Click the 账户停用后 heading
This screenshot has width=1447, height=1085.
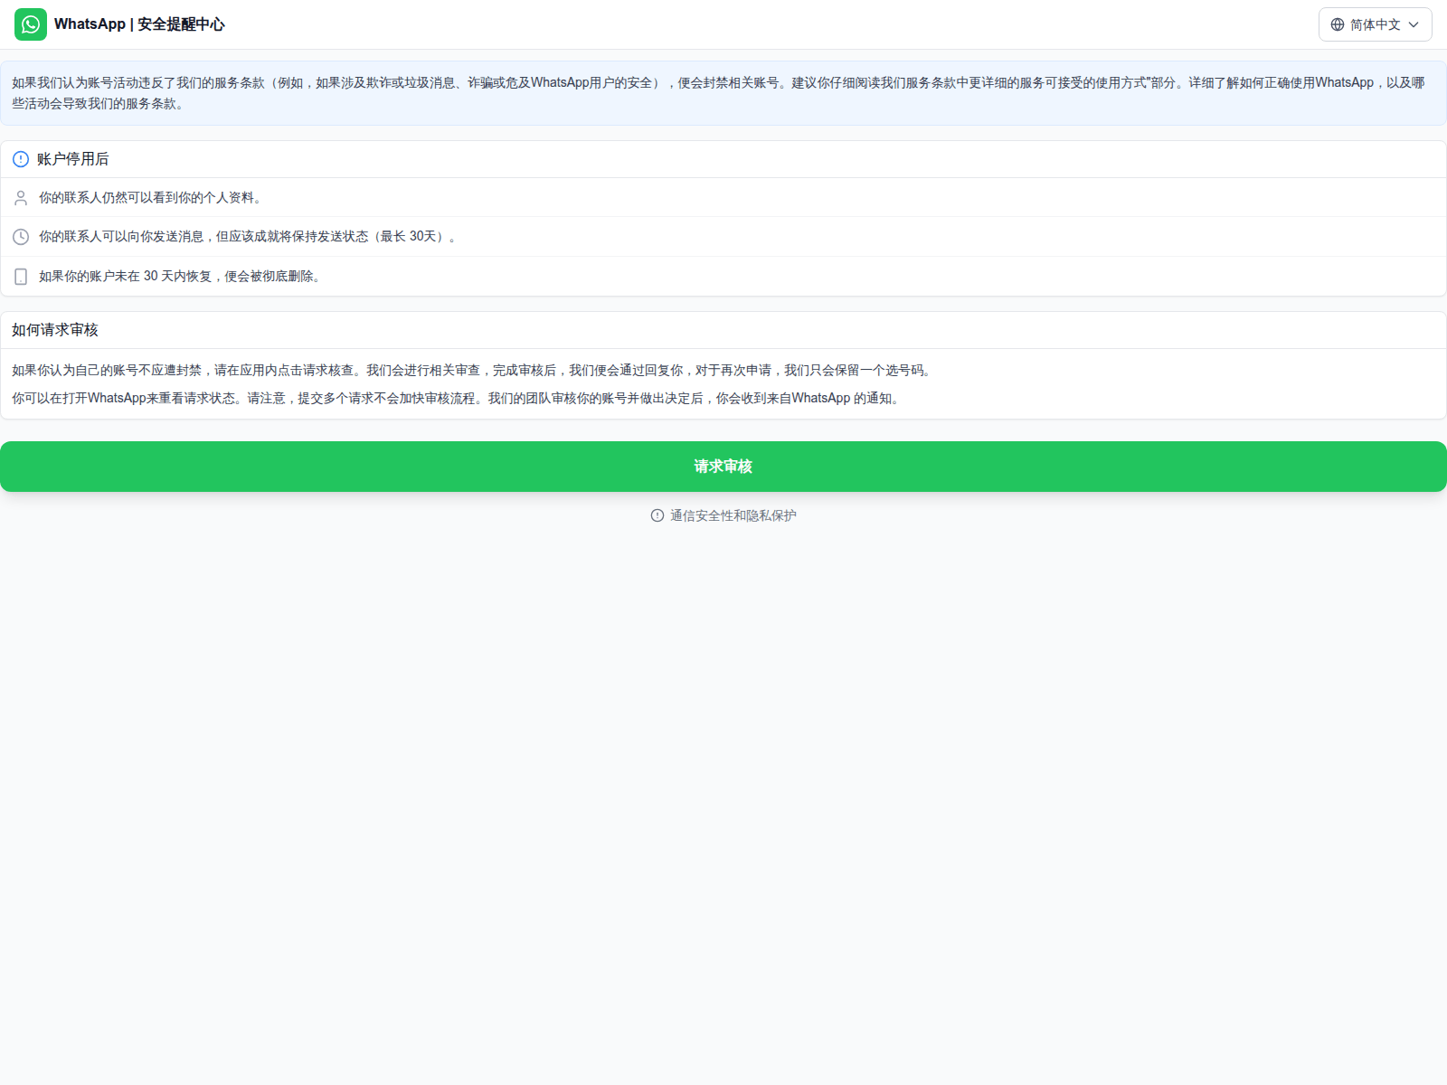pyautogui.click(x=72, y=159)
